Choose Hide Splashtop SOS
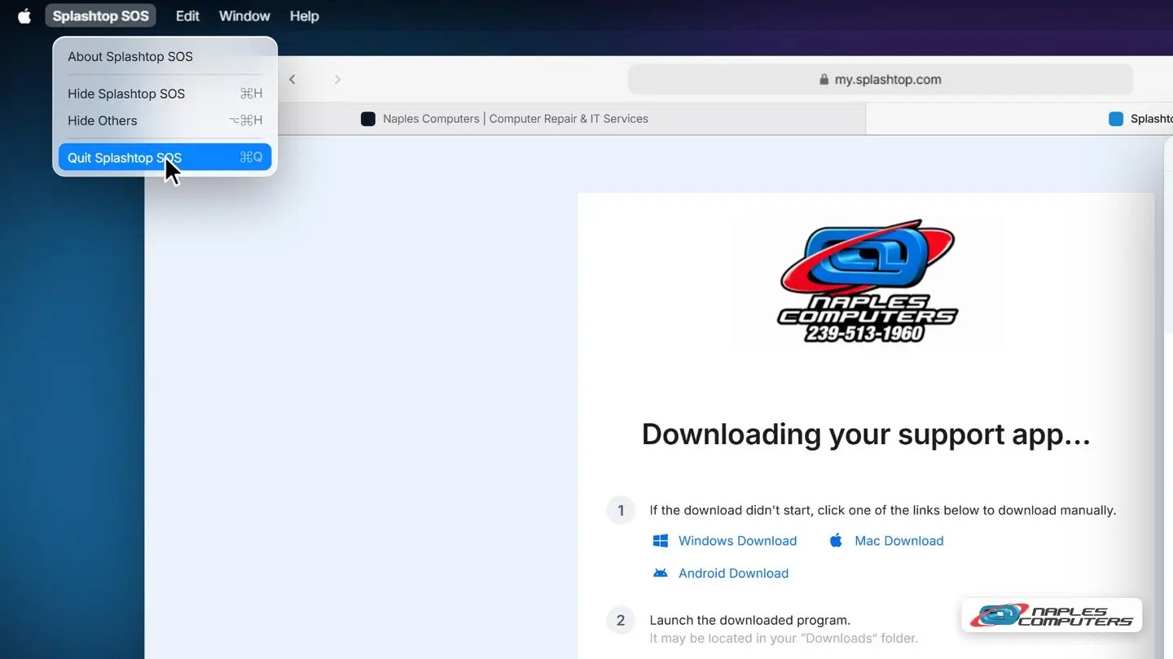The height and width of the screenshot is (659, 1173). pos(165,94)
